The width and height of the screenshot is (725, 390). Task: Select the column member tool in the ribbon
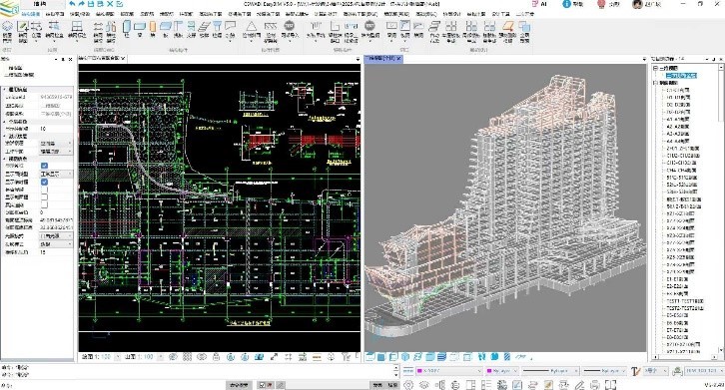127,28
